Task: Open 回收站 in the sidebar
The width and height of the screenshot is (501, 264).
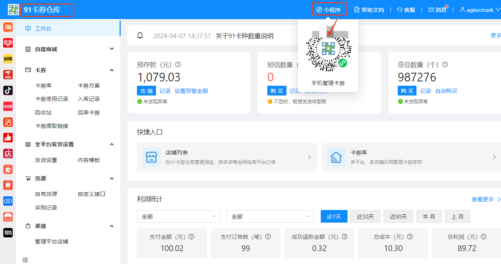Action: tap(43, 112)
